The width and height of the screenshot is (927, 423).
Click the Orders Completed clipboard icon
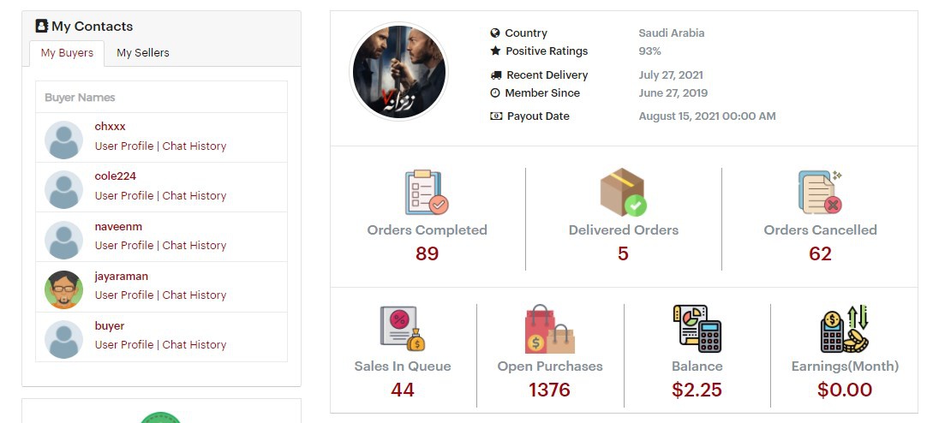coord(427,193)
